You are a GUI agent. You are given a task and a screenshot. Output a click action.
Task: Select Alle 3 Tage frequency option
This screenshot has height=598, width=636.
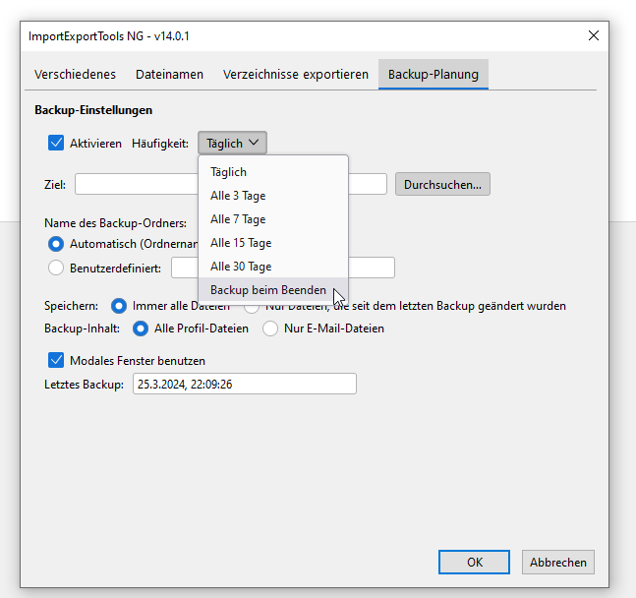tap(273, 196)
